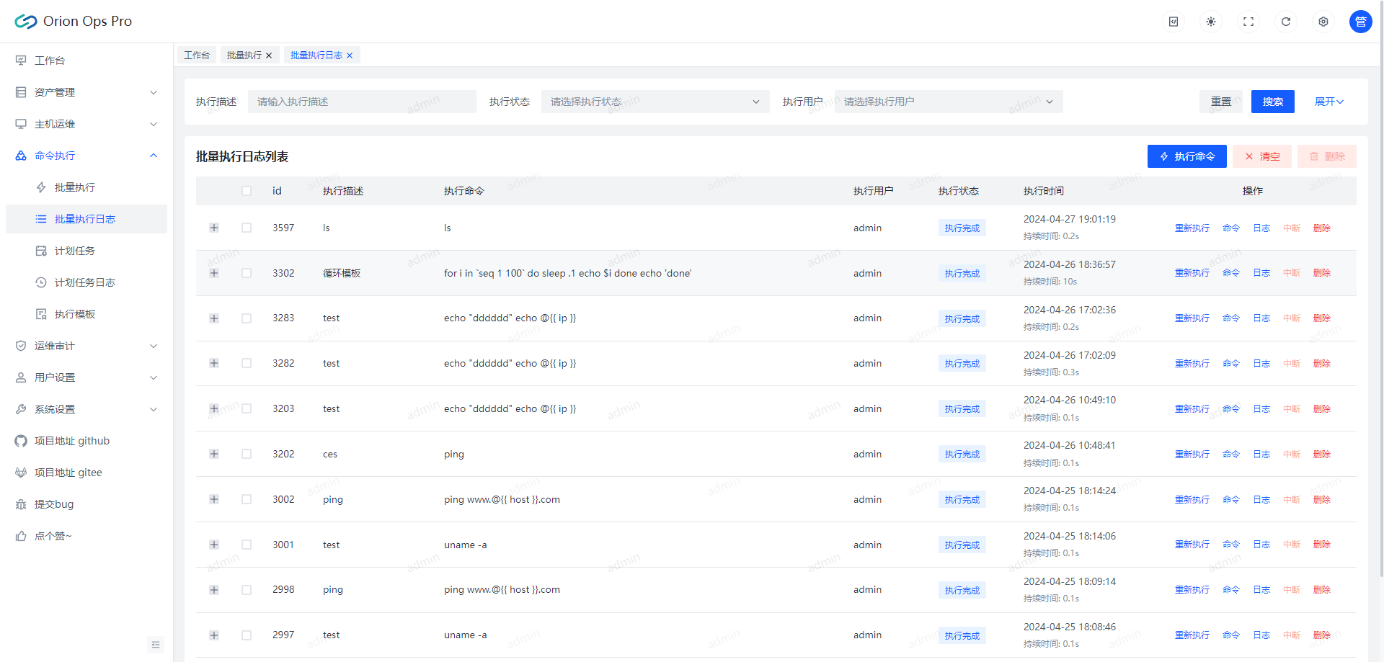Check the checkbox for row id 3283
This screenshot has height=662, width=1384.
coord(247,318)
